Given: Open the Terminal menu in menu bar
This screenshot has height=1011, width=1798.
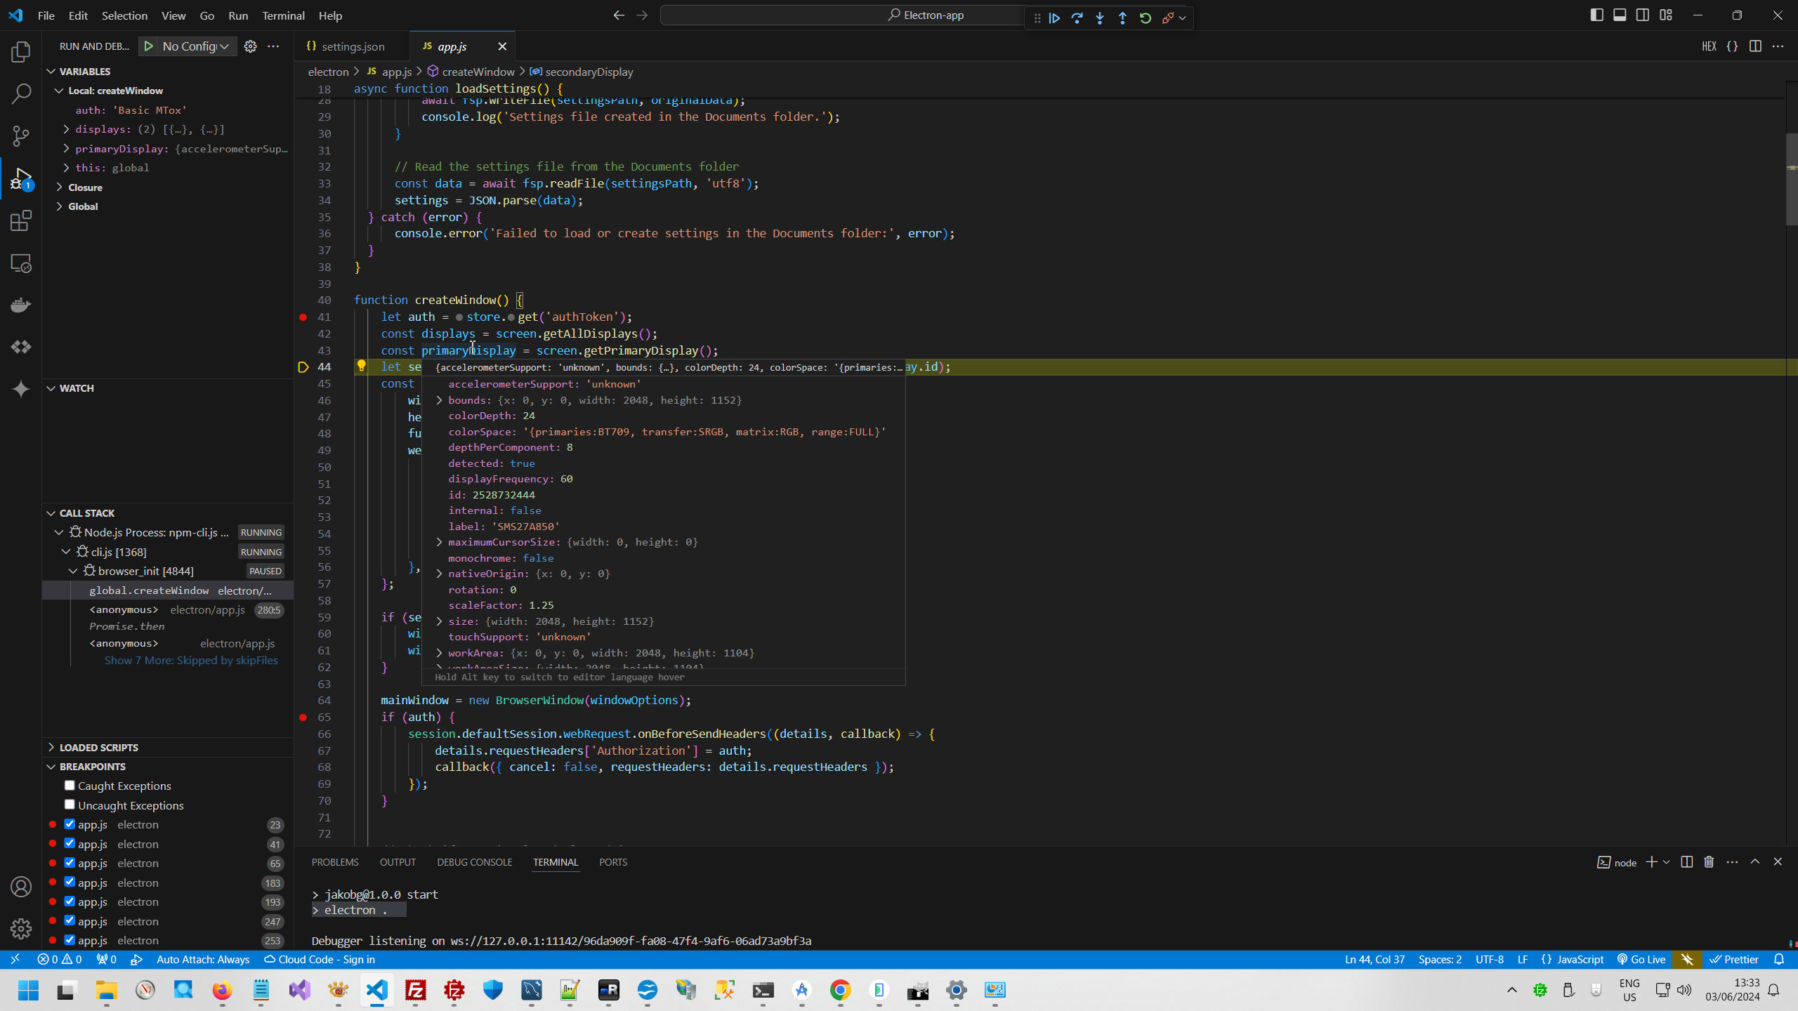Looking at the screenshot, I should tap(283, 15).
